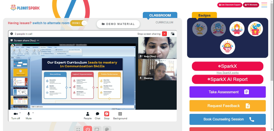This screenshot has width=274, height=131.
Task: Click the picture-in-picture layout icon
Action: [x=173, y=34]
